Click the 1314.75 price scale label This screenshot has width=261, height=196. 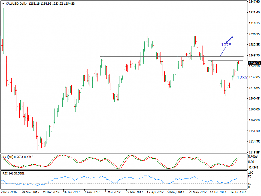[x=254, y=23]
